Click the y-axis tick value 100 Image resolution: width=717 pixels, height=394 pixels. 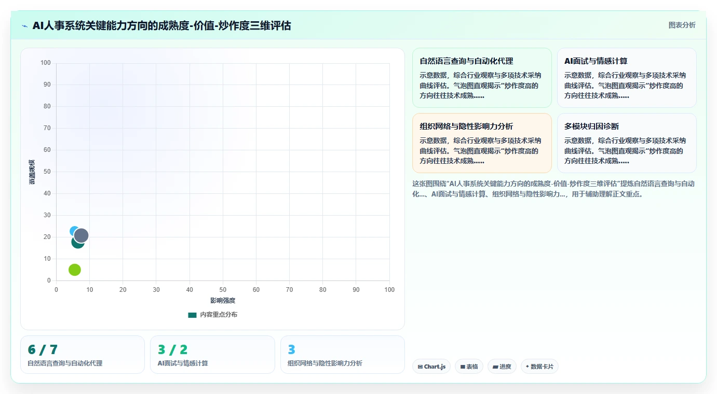[46, 63]
